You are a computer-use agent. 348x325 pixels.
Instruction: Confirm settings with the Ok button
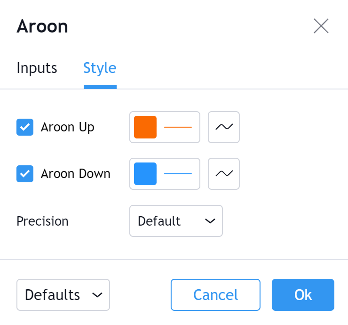pos(303,295)
